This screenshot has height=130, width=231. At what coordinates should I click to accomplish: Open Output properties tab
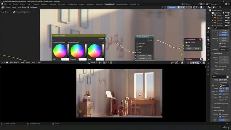coord(208,40)
